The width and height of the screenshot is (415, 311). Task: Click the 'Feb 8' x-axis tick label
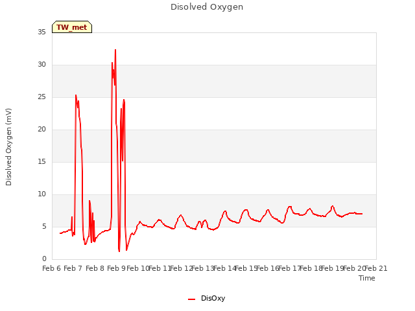95,268
